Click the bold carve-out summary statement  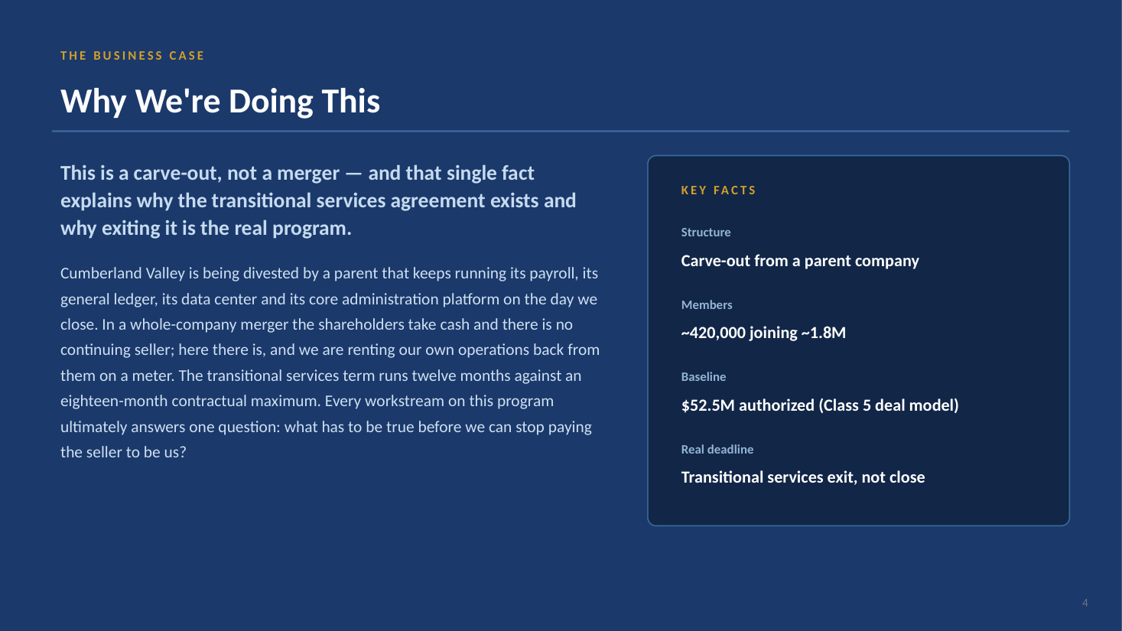coord(318,200)
